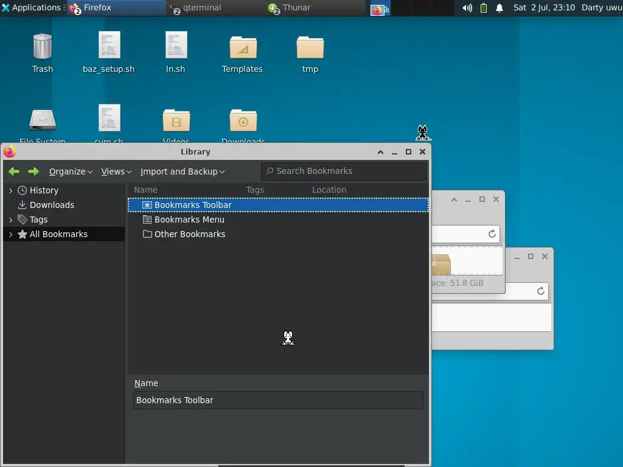Screen dimensions: 623x467
Task: Click the workspace switcher thumbnail
Action: point(380,9)
